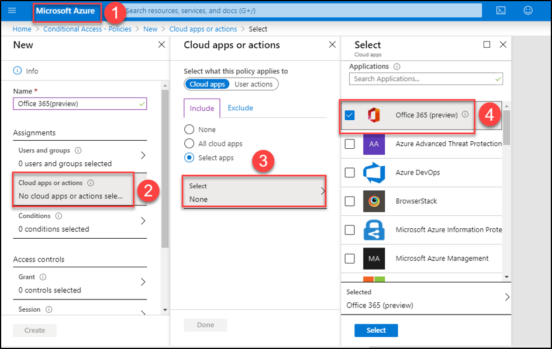Choose the All cloud apps radio option
This screenshot has width=552, height=349.
point(189,144)
